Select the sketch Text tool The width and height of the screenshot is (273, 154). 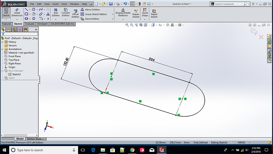click(48, 14)
